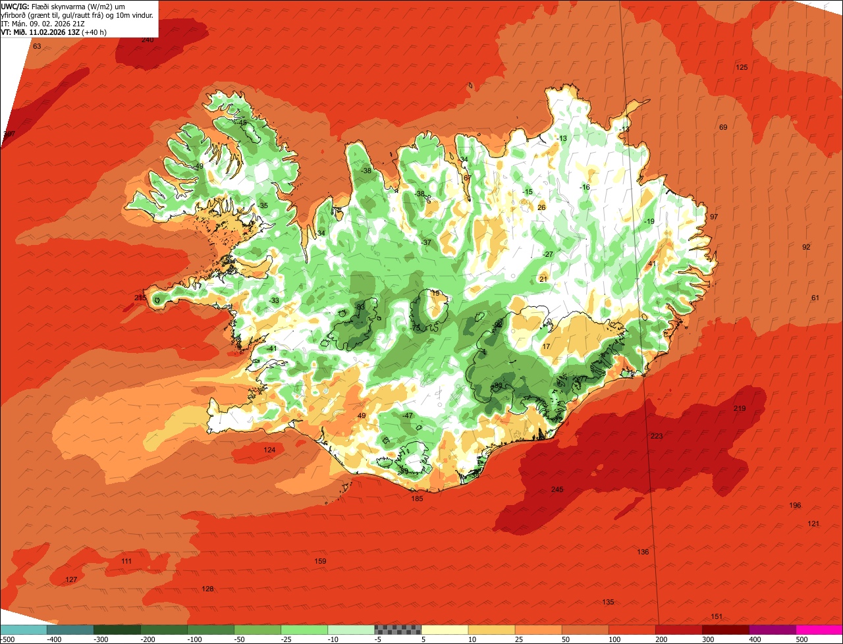Screen dimensions: 843x644
Task: Click the map value 128
Action: (x=207, y=589)
